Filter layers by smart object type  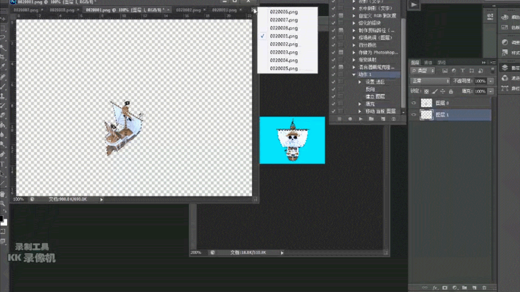coord(480,70)
